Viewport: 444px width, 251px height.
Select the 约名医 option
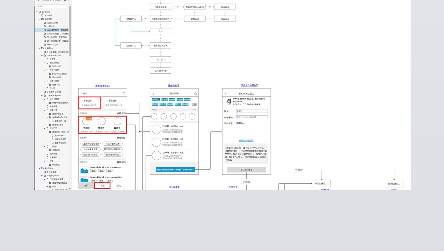point(90,103)
